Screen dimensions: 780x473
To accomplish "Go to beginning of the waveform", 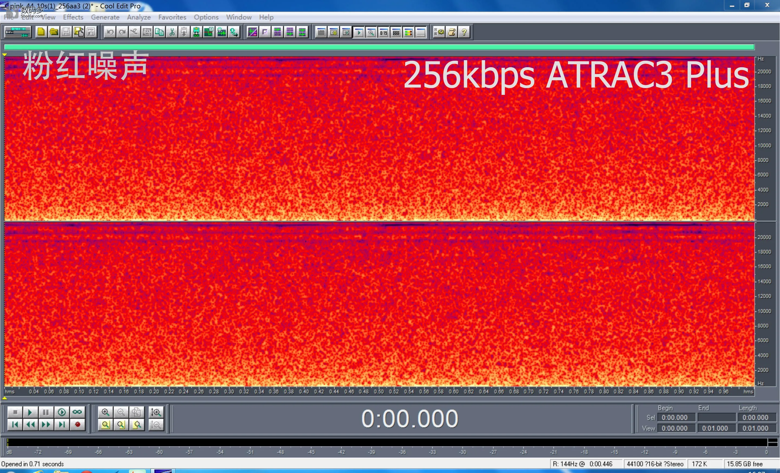I will [15, 424].
